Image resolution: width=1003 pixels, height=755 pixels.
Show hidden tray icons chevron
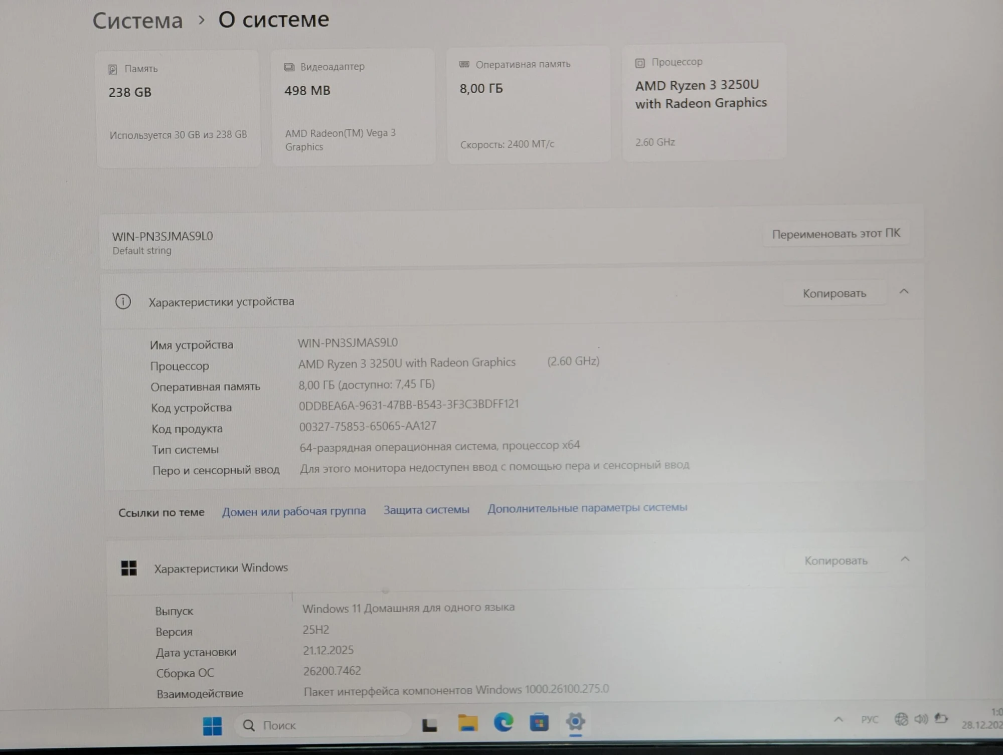point(838,719)
